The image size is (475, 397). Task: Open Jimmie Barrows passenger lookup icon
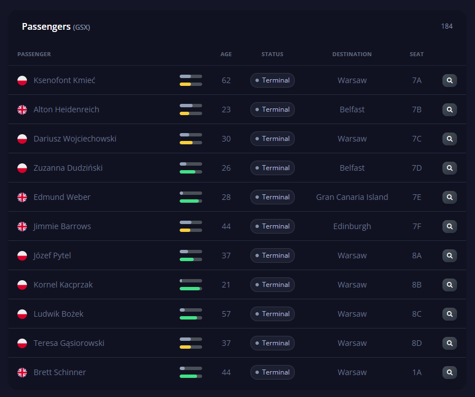click(449, 226)
